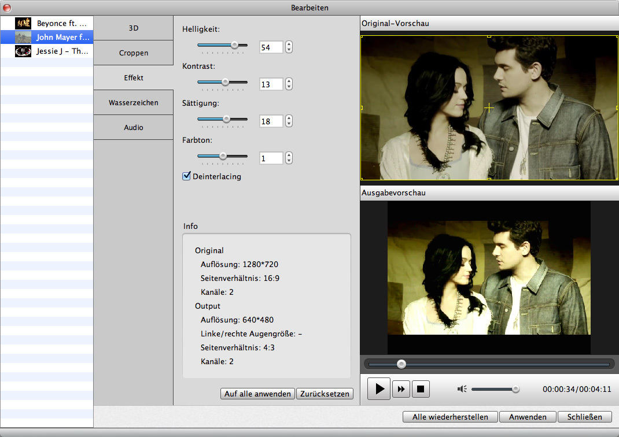The width and height of the screenshot is (619, 437).
Task: Click the top-middle crop handle
Action: (x=489, y=36)
